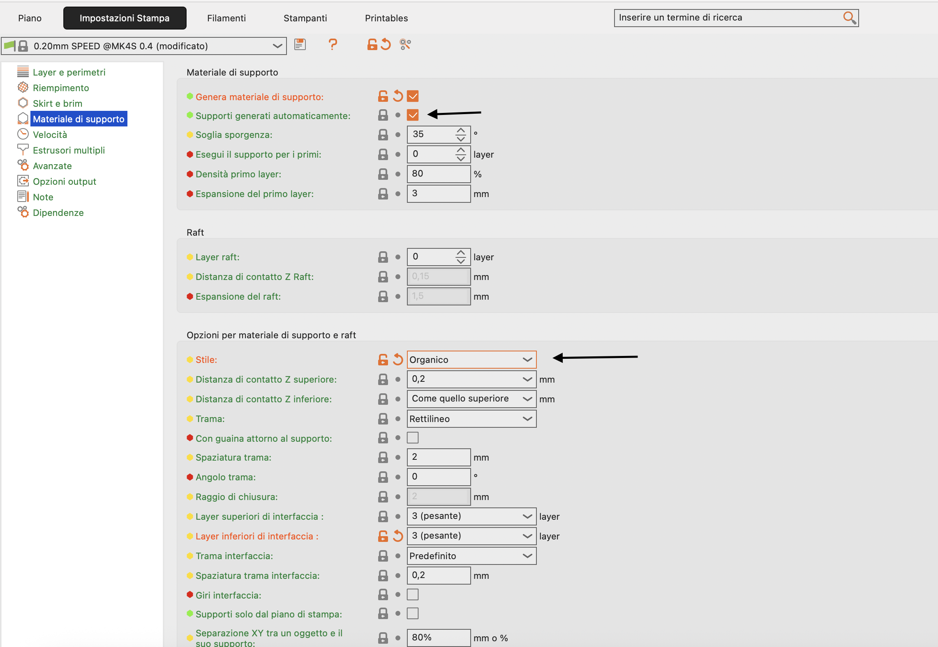938x647 pixels.
Task: Click the compare presets icon in toolbar
Action: (x=405, y=44)
